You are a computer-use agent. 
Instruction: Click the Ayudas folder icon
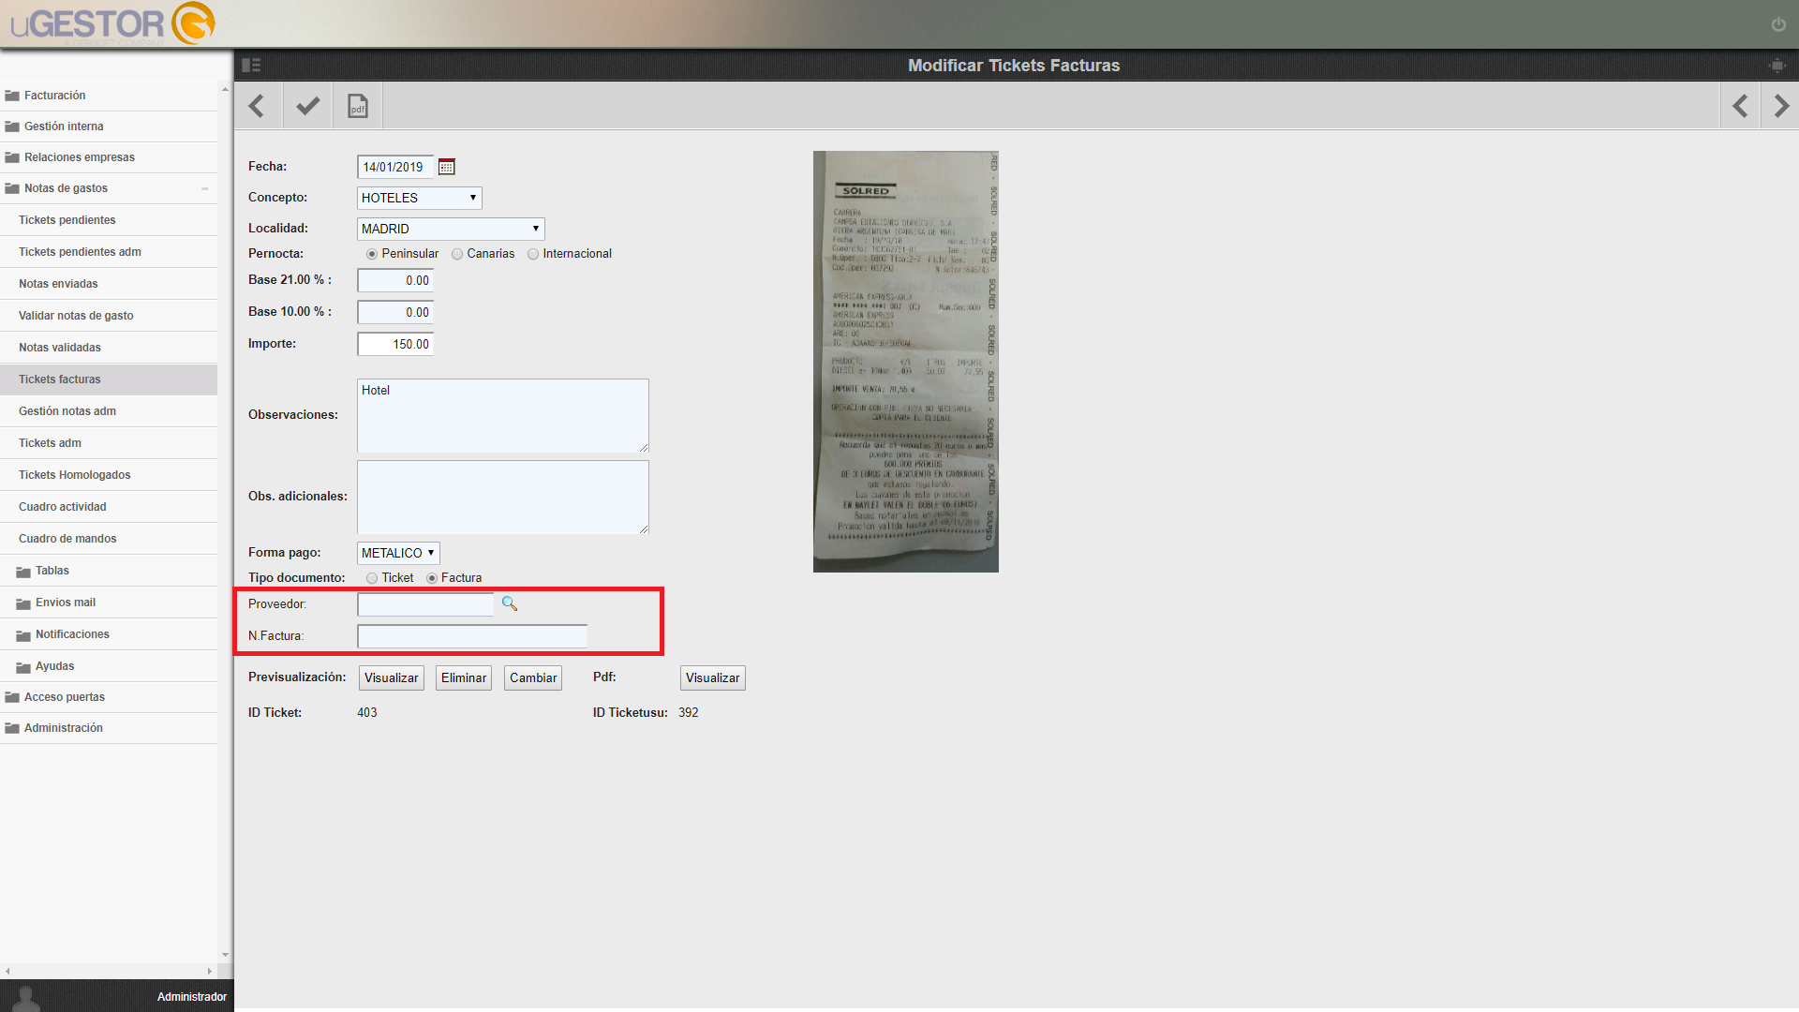(23, 667)
